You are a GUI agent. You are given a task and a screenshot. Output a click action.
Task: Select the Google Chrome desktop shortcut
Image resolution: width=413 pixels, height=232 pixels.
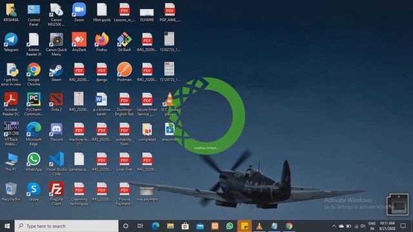(34, 74)
